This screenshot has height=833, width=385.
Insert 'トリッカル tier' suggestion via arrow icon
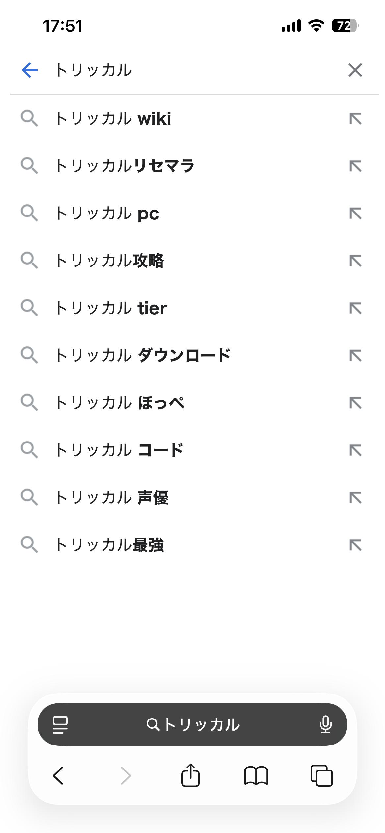(355, 308)
